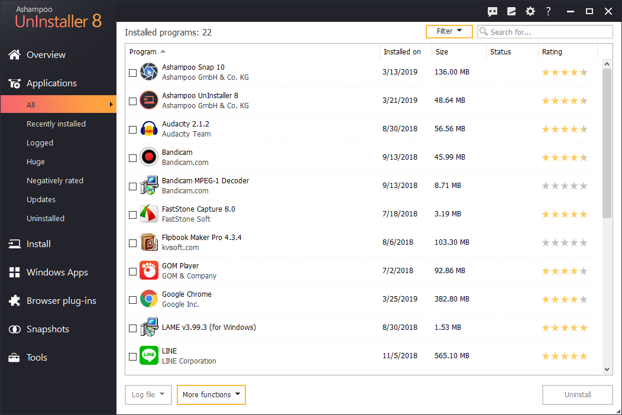The image size is (622, 415).
Task: Click the Audacity program icon
Action: (x=149, y=129)
